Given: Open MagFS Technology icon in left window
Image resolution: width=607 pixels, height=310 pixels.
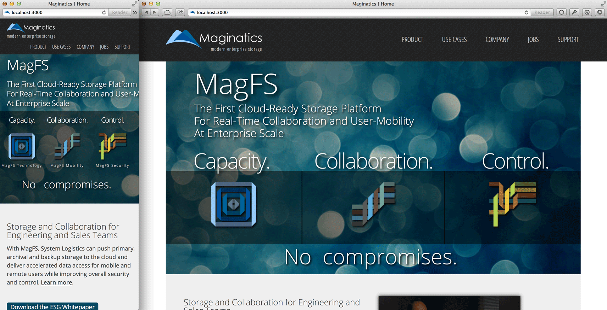Looking at the screenshot, I should coord(22,146).
